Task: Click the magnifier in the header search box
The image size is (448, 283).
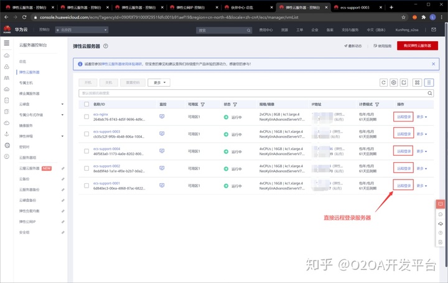Action: [x=248, y=30]
